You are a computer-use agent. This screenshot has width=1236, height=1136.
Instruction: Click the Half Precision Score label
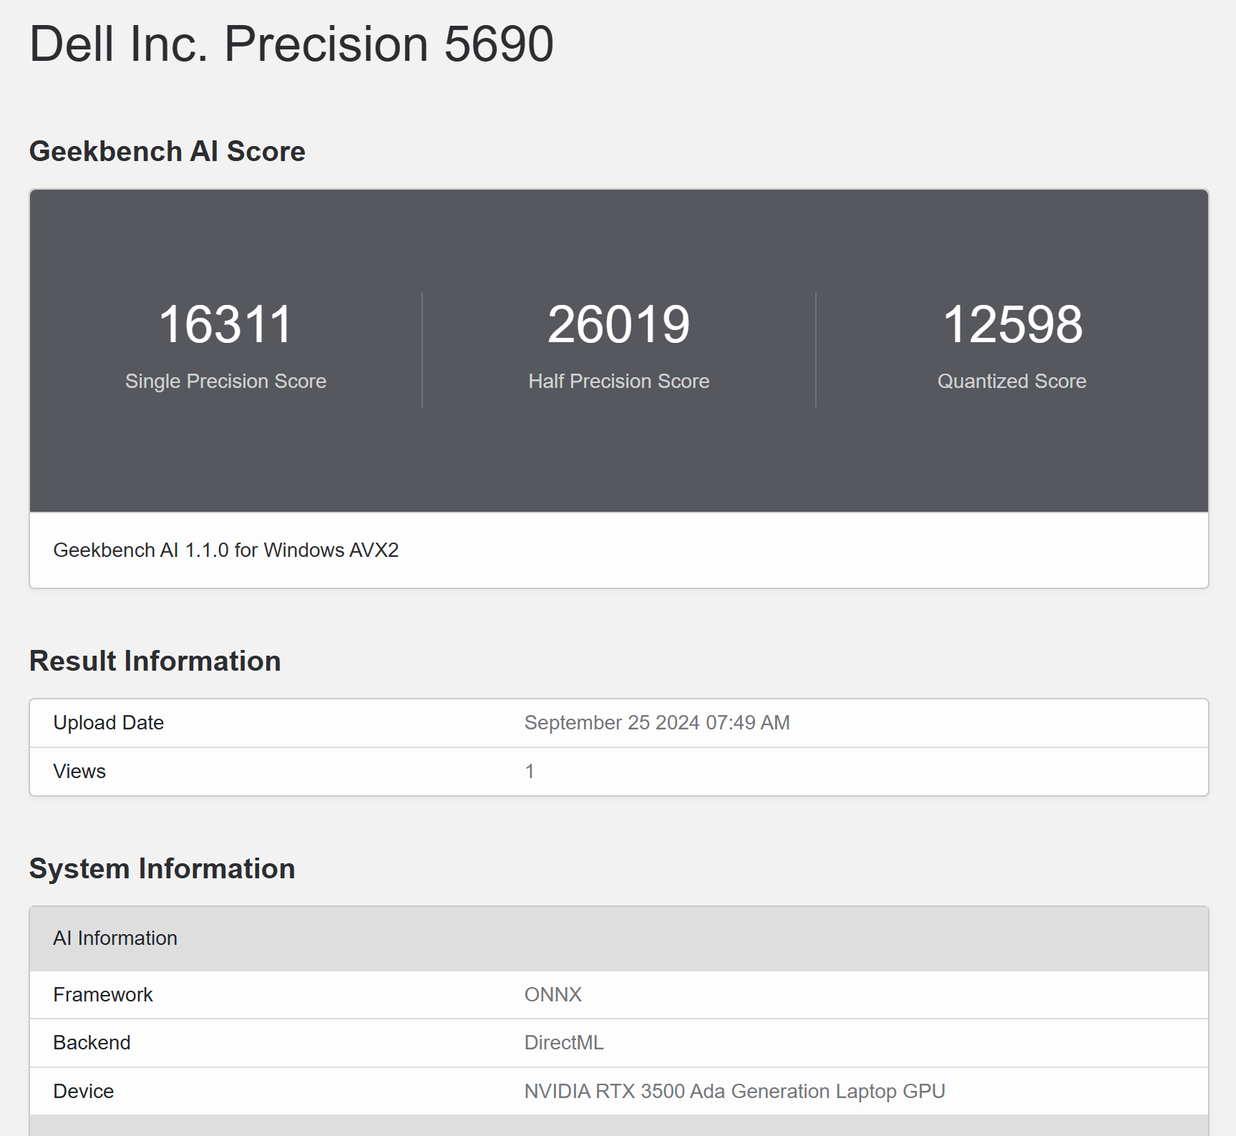click(618, 381)
